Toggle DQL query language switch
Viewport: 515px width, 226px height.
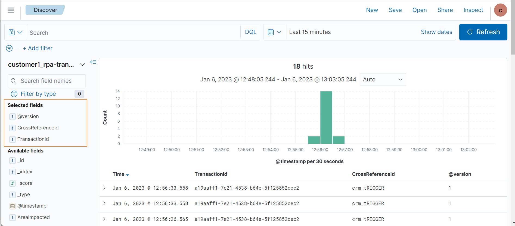click(x=250, y=32)
